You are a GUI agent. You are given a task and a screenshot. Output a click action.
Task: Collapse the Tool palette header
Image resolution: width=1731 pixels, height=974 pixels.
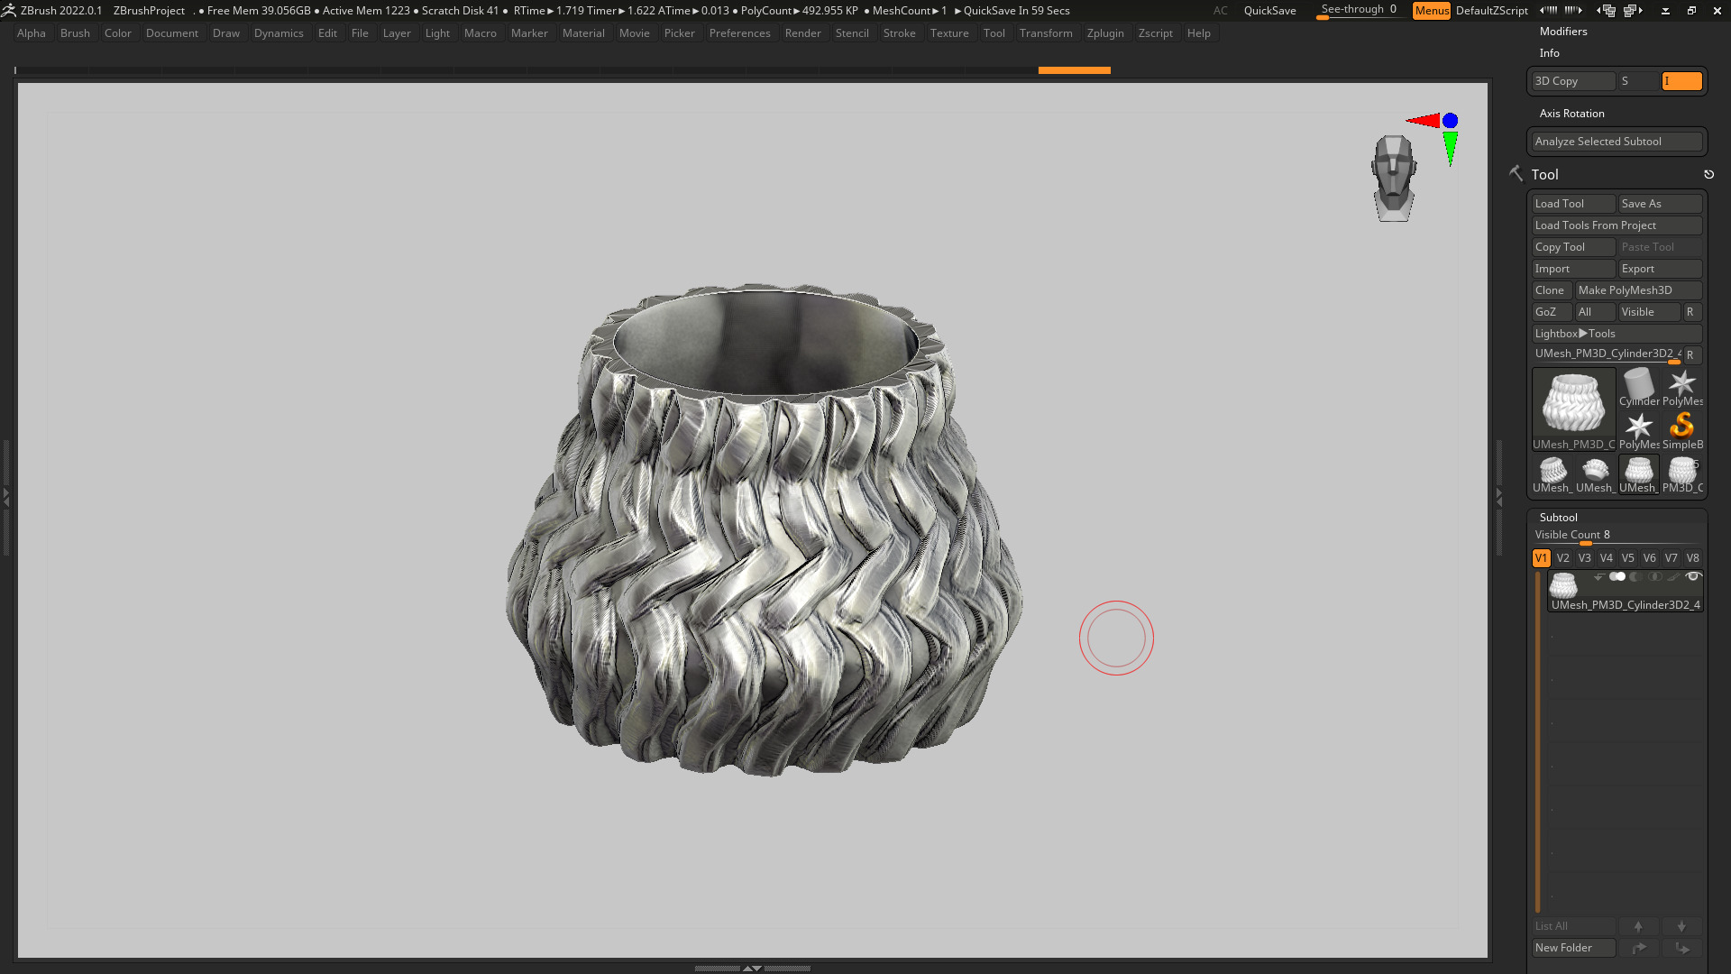point(1544,175)
